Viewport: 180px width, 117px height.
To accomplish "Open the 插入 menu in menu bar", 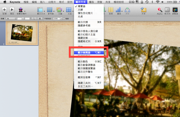I will pyautogui.click(x=42, y=2).
